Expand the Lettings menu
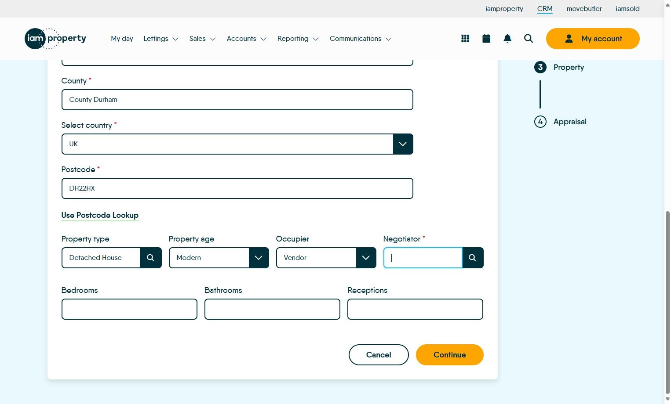Screen dimensions: 671x404 [x=161, y=39]
